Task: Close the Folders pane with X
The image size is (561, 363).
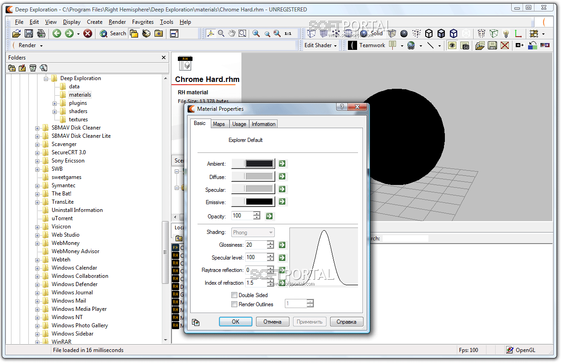Action: (164, 58)
